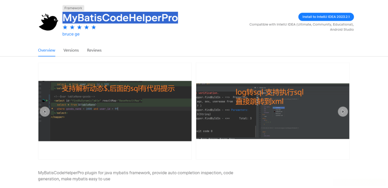
Task: Click the Framework category tag
Action: (73, 8)
